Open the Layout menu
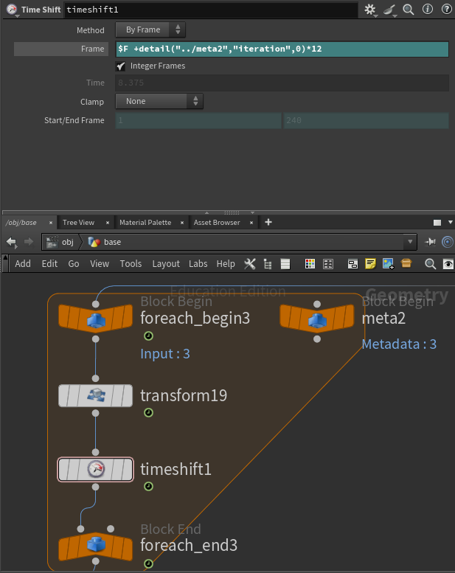 click(x=166, y=264)
